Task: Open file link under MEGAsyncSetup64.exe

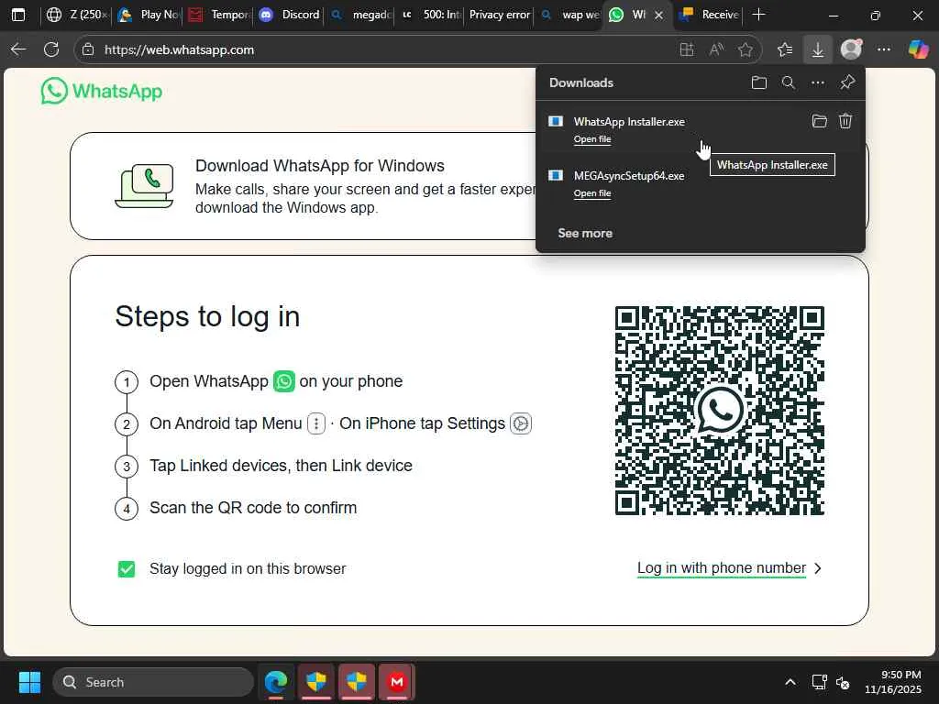Action: pos(592,193)
